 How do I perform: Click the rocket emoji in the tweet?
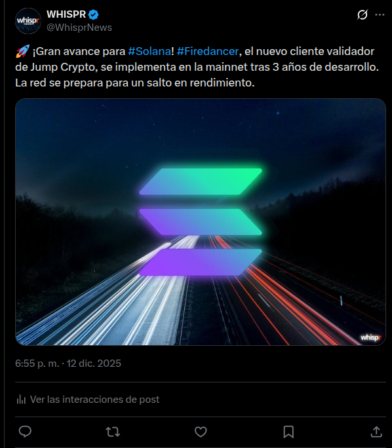(22, 52)
